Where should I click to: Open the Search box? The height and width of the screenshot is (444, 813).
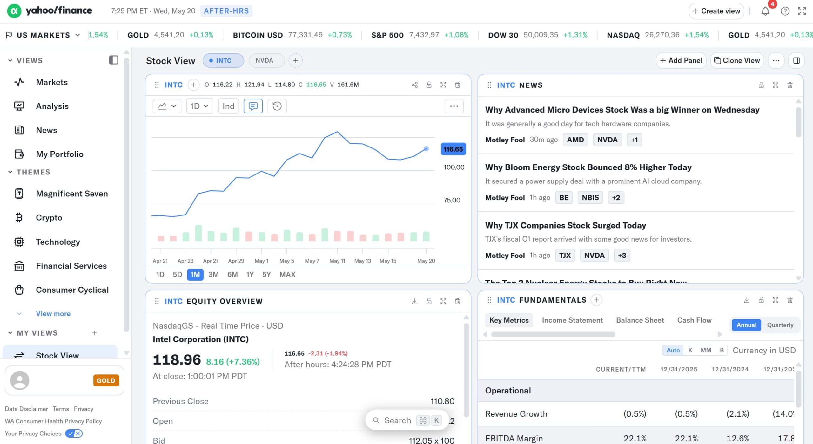[x=407, y=420]
